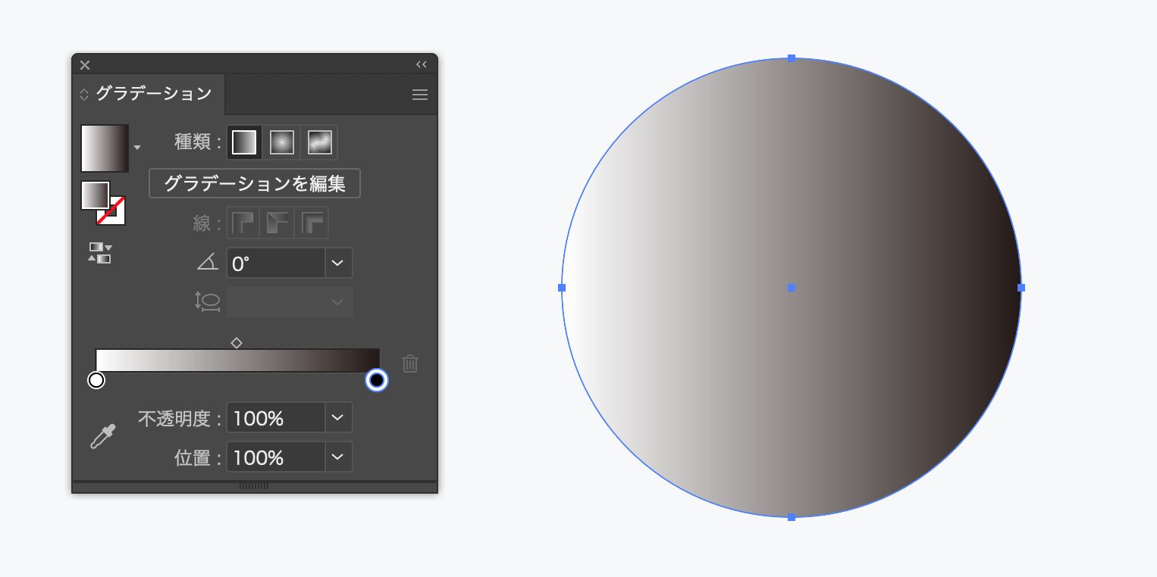The height and width of the screenshot is (577, 1157).
Task: Select the white gradient color stop
Action: pyautogui.click(x=96, y=380)
